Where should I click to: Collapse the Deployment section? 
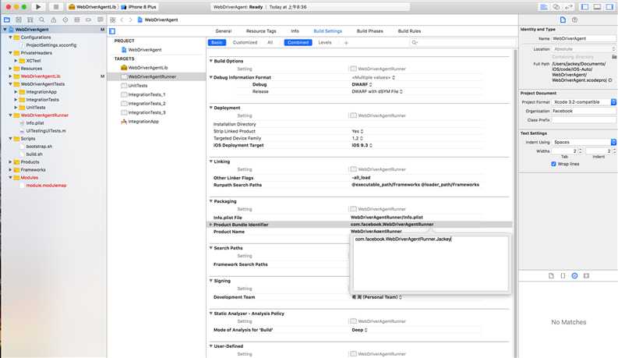[211, 107]
